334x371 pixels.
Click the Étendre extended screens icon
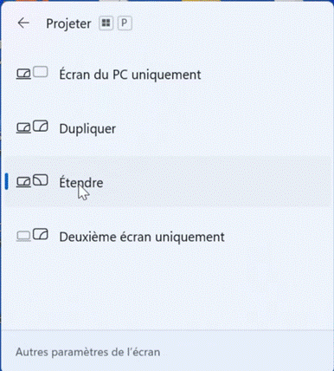(x=32, y=181)
